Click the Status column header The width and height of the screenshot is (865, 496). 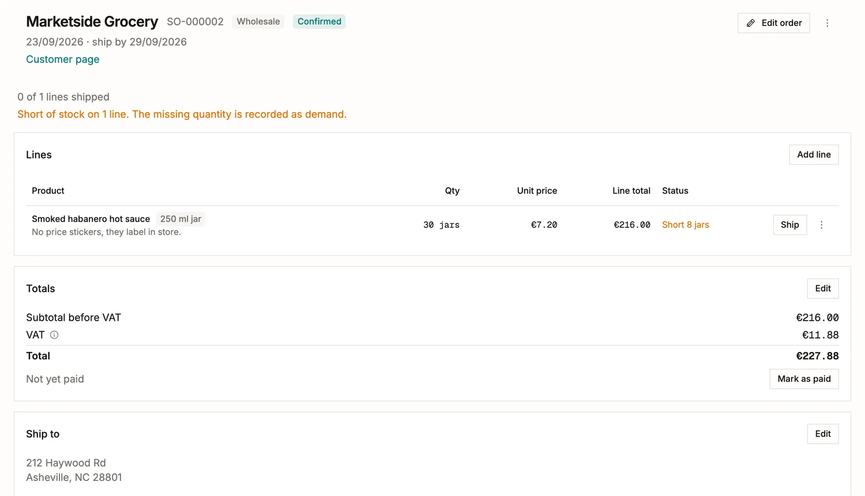(675, 191)
